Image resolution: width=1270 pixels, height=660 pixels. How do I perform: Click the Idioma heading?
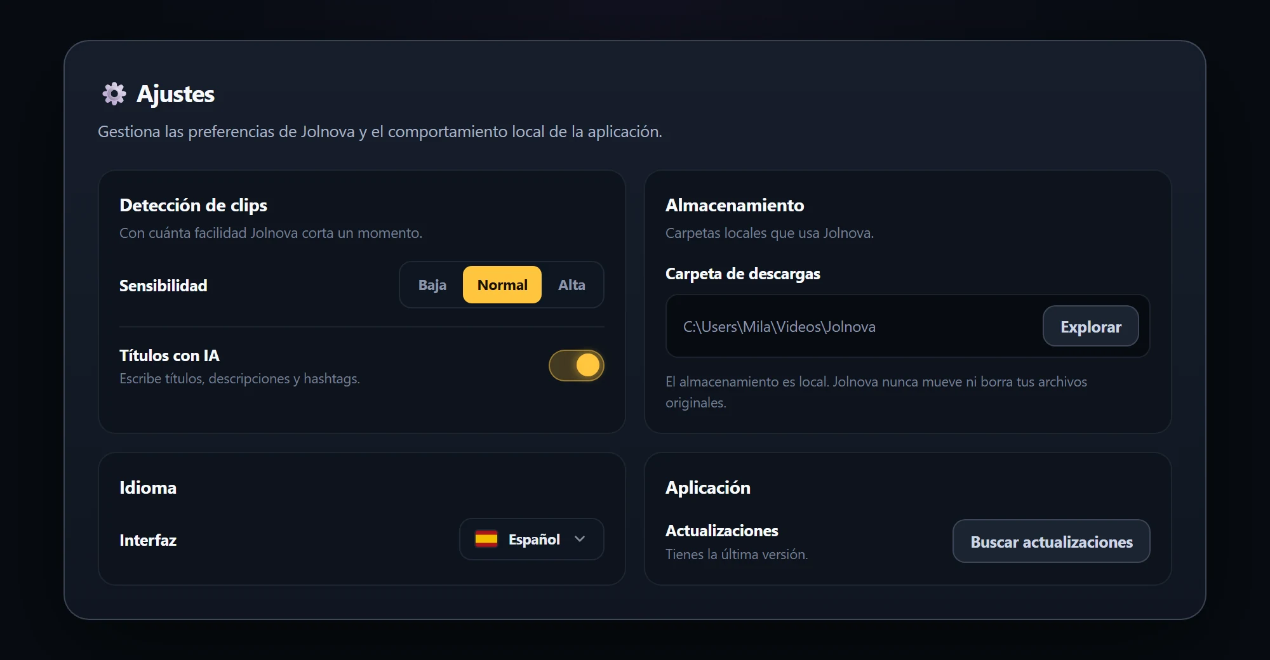148,487
